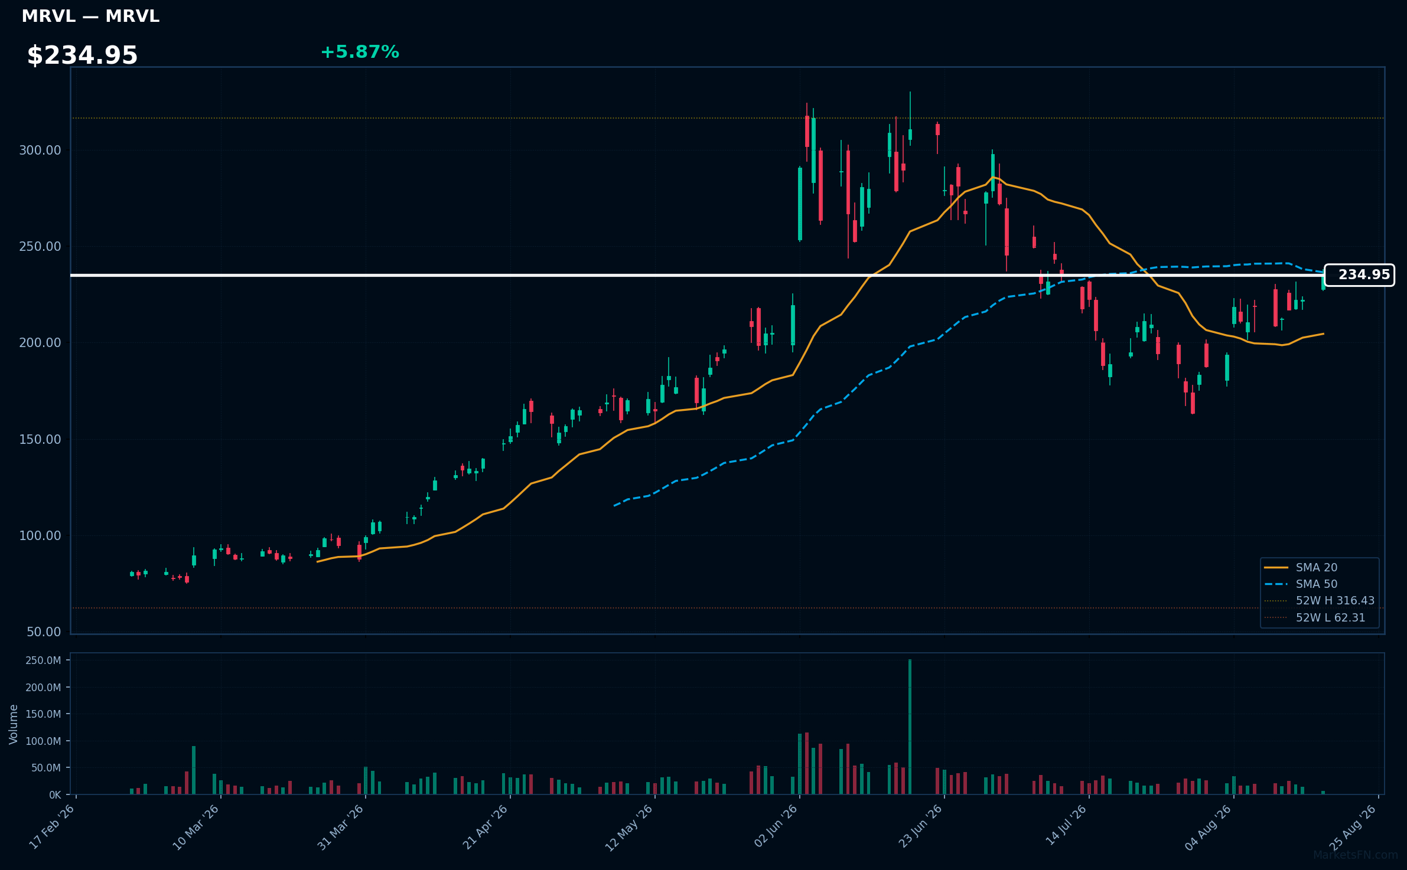Viewport: 1407px width, 870px height.
Task: Click the 25 Aug '26 date label
Action: [x=1353, y=827]
